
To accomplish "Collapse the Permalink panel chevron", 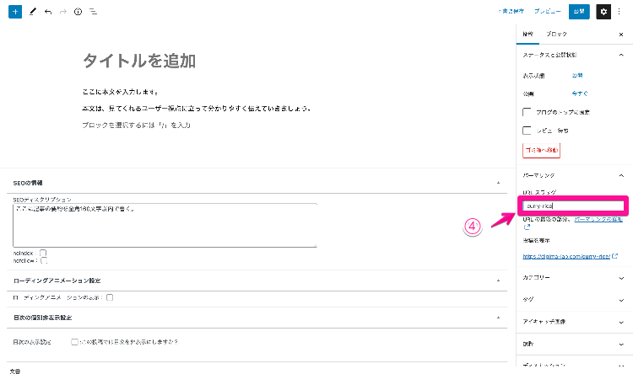I will 621,175.
